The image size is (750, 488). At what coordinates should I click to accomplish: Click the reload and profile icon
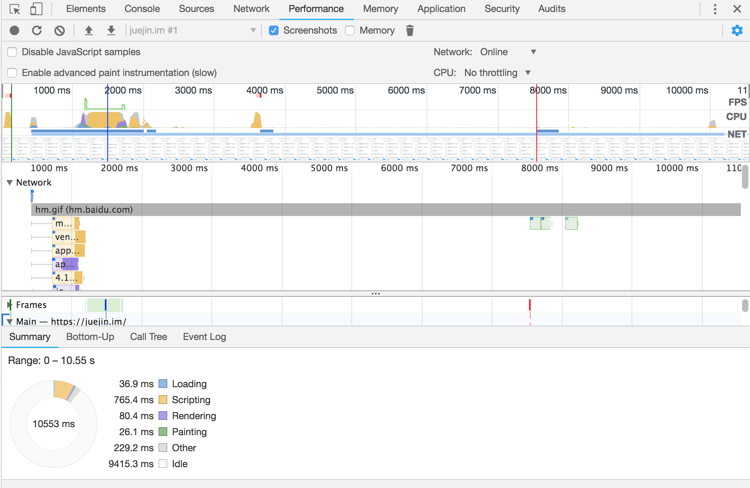pyautogui.click(x=37, y=30)
